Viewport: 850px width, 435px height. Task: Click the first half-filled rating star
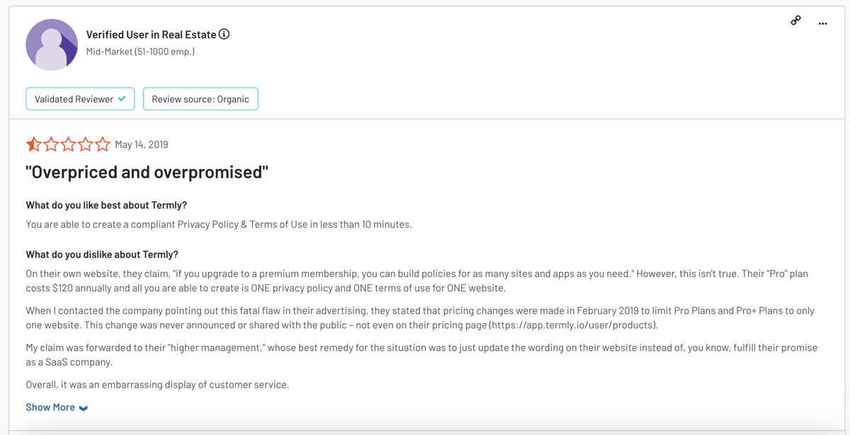[x=33, y=144]
